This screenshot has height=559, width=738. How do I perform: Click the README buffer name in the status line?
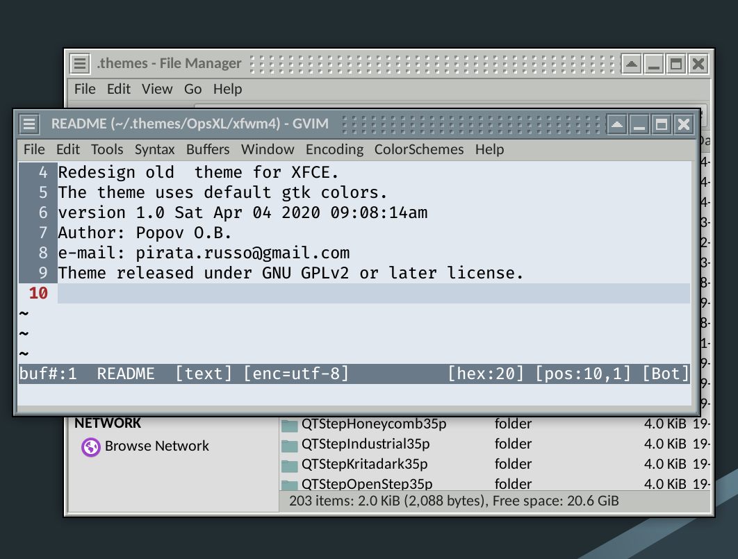coord(126,374)
